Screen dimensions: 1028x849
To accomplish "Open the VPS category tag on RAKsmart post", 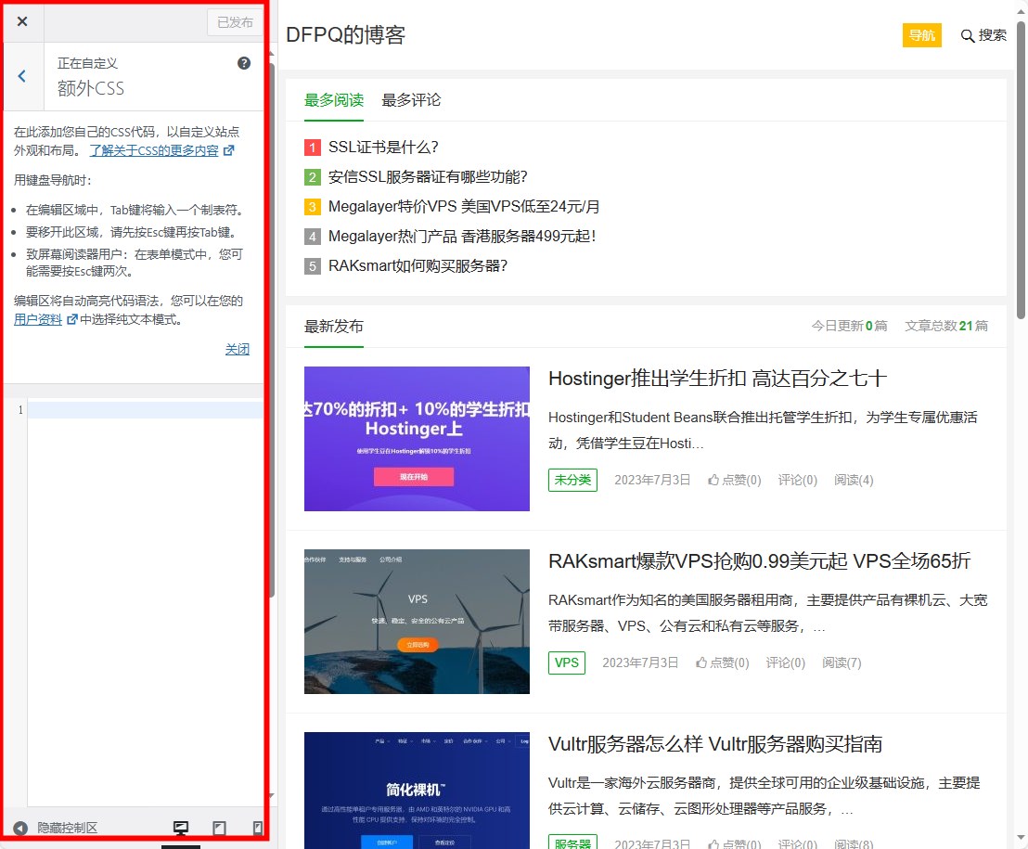I will point(566,662).
